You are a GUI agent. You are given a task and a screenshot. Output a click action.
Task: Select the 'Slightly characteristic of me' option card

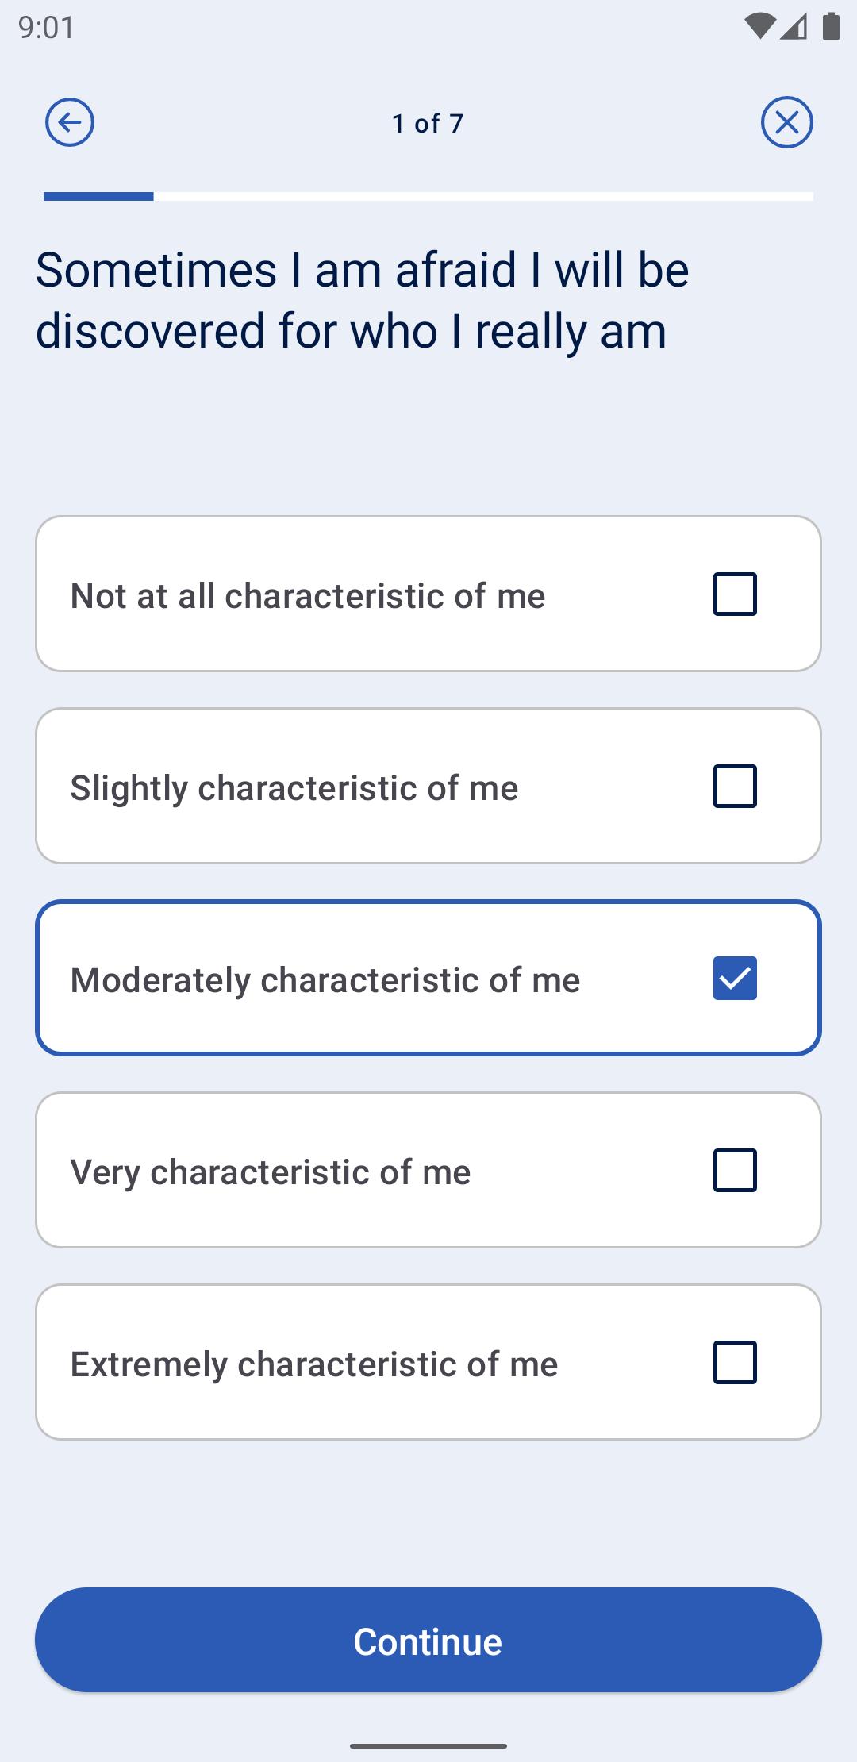pyautogui.click(x=428, y=786)
